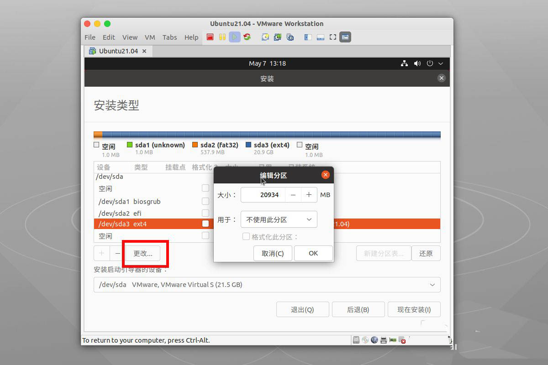Click the Take Snapshot clock icon
Image resolution: width=548 pixels, height=365 pixels.
click(x=265, y=37)
